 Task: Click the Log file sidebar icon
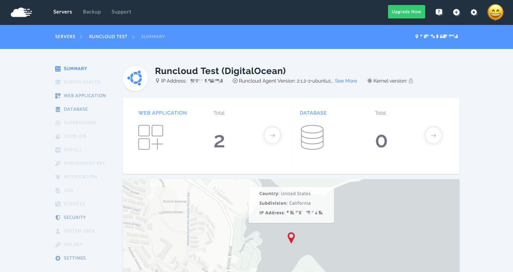[x=58, y=190]
